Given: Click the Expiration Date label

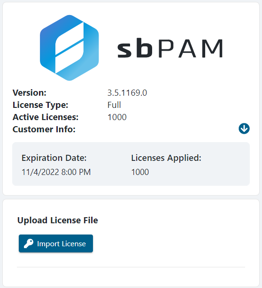Looking at the screenshot, I should pyautogui.click(x=54, y=158).
